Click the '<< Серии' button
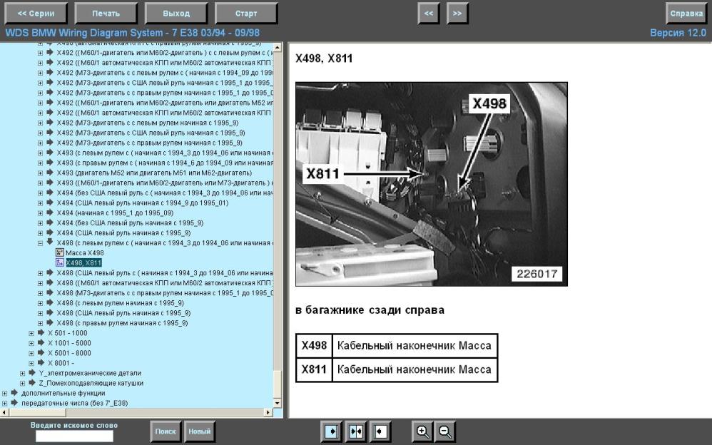Screen dimensions: 712x445 tap(36, 13)
